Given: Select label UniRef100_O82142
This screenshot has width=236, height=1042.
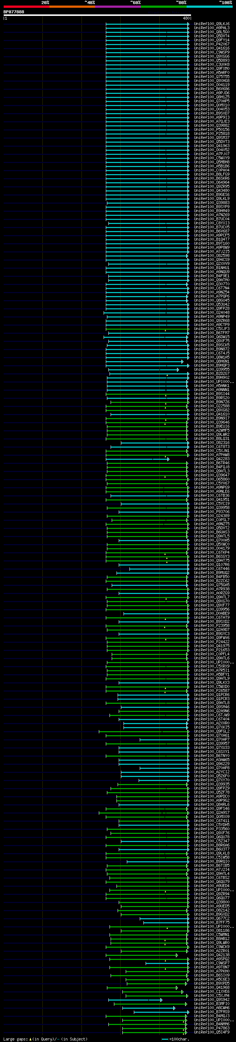Looking at the screenshot, I should click(x=212, y=910).
